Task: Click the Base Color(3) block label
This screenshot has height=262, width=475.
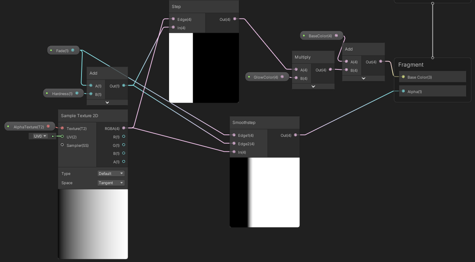Action: (x=420, y=77)
